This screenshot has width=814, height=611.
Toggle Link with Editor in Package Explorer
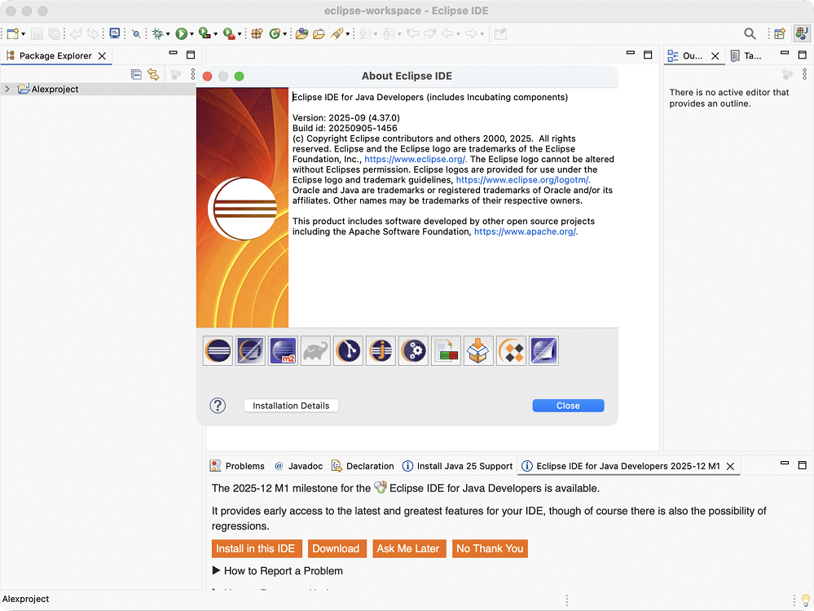[153, 74]
